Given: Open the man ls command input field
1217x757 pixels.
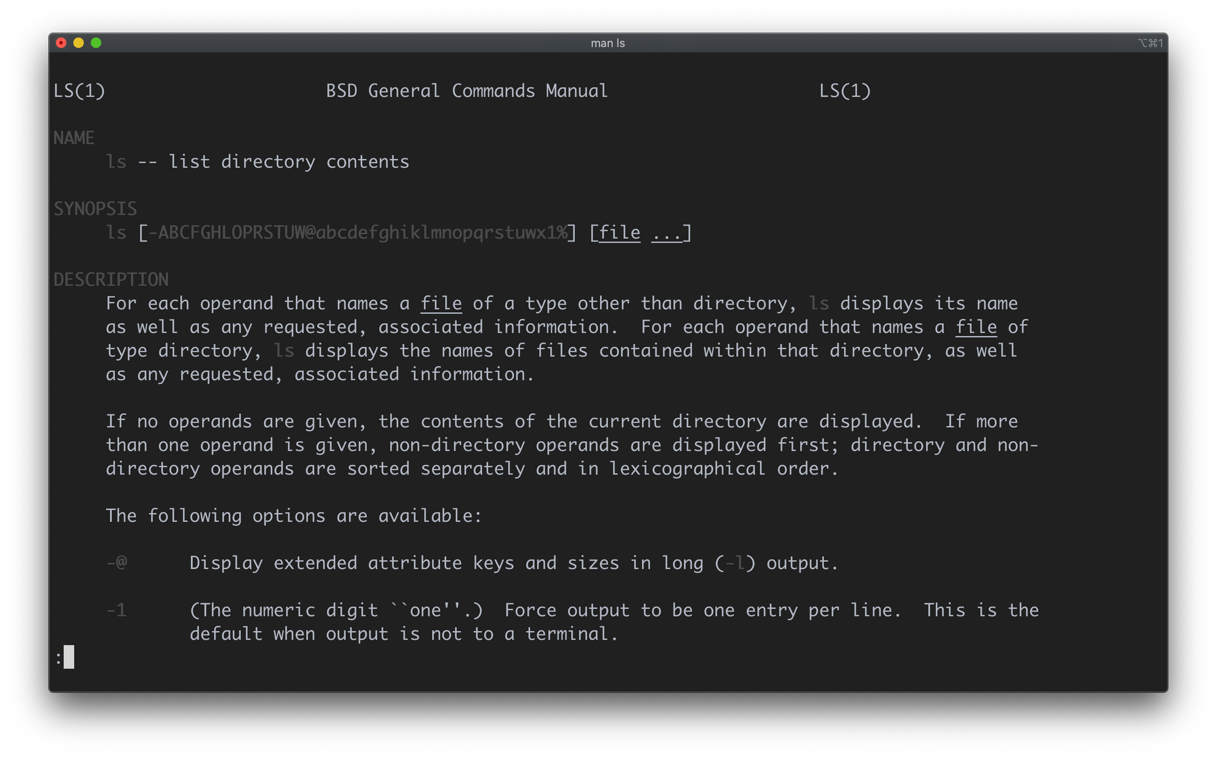Looking at the screenshot, I should click(x=67, y=658).
